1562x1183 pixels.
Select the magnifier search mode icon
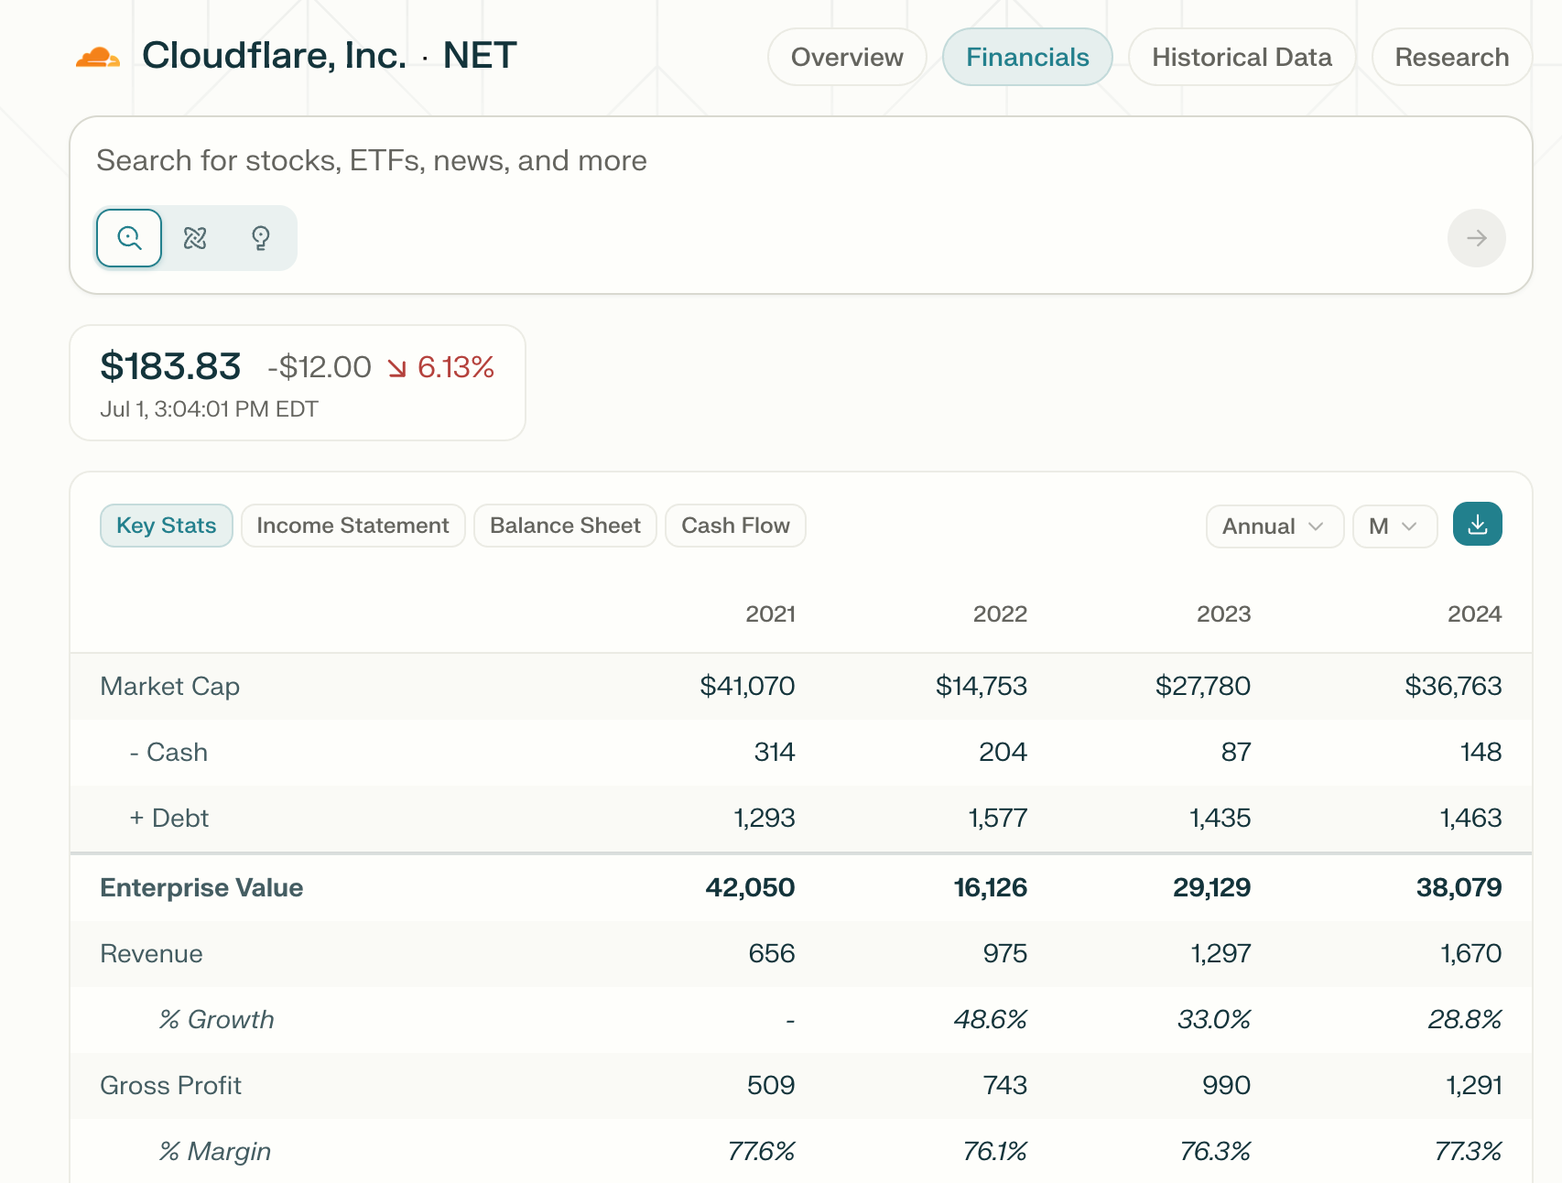pyautogui.click(x=129, y=238)
